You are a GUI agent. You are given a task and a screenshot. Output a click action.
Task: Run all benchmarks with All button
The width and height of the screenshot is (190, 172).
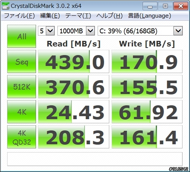click(x=22, y=36)
